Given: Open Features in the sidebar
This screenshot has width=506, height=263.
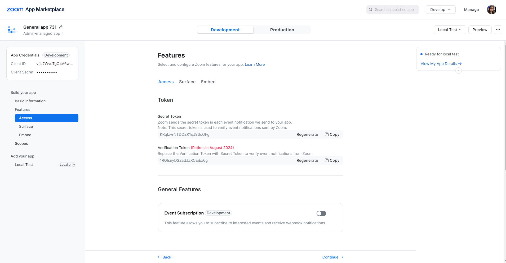Looking at the screenshot, I should 23,109.
